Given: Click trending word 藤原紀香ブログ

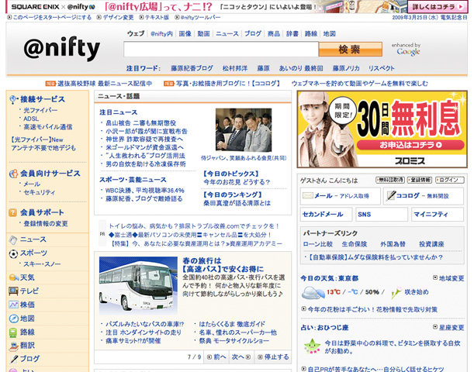Looking at the screenshot, I should click(192, 68).
